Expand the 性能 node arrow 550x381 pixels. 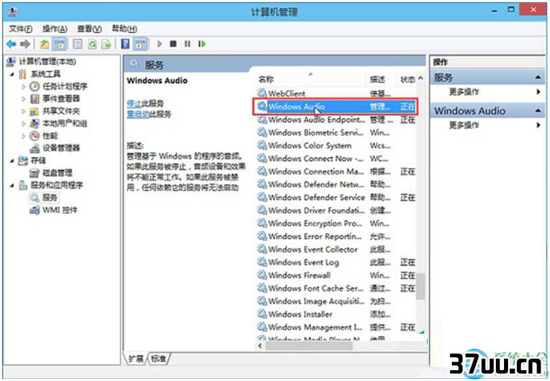[24, 136]
